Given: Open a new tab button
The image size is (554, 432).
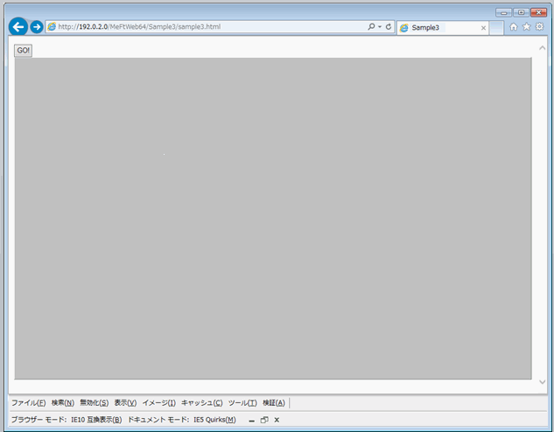Looking at the screenshot, I should coord(496,27).
